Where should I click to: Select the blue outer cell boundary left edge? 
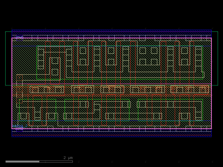(11, 83)
